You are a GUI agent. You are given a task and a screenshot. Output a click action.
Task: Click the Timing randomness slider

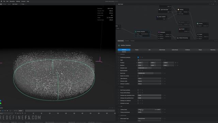pyautogui.click(x=150, y=112)
